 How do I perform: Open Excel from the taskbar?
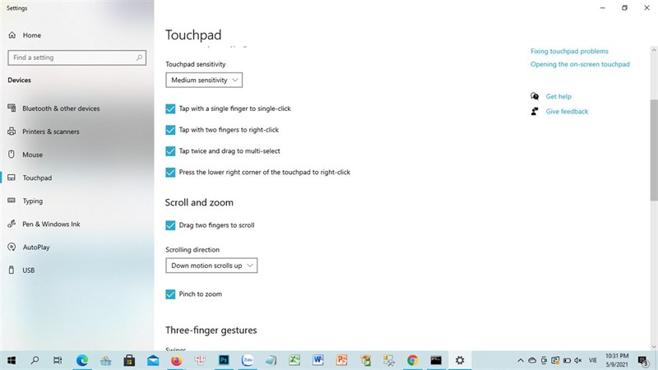[294, 360]
